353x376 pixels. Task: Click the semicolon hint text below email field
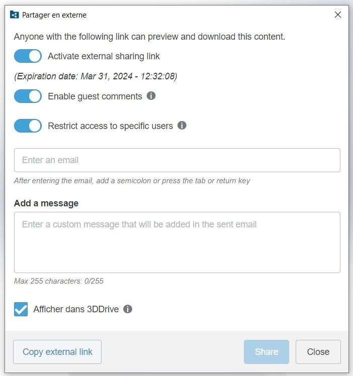132,181
